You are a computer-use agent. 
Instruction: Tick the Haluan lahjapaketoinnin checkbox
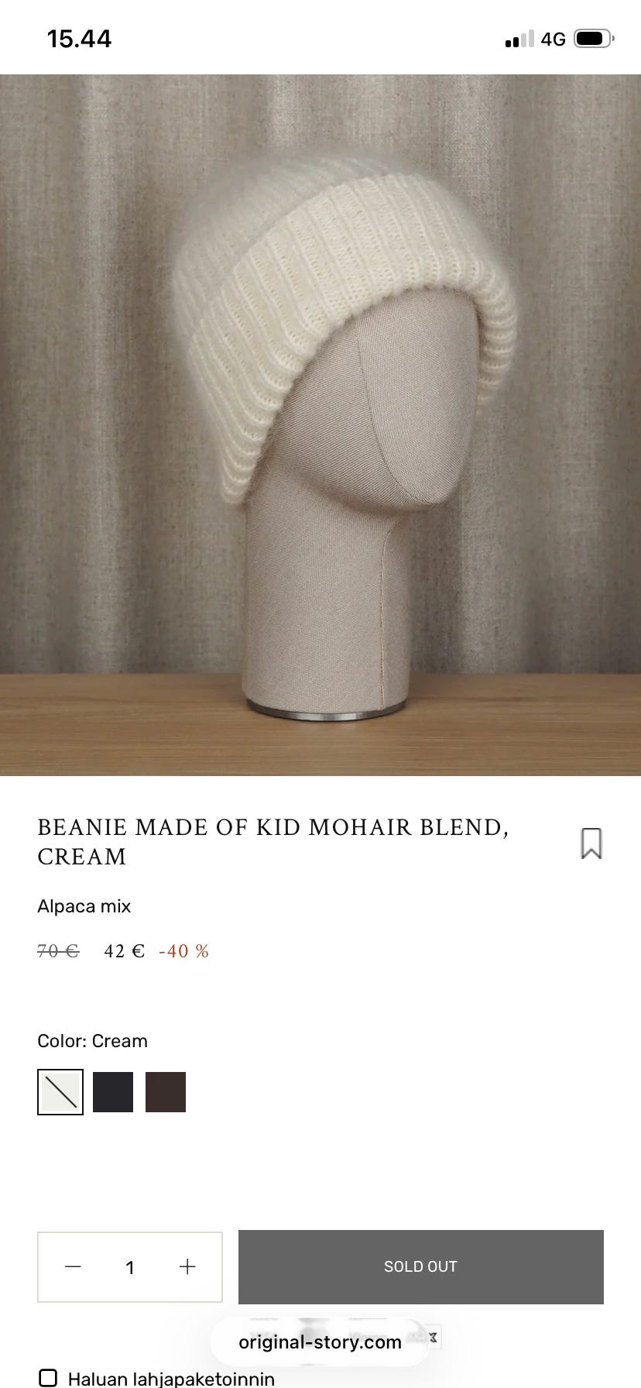[48, 1378]
